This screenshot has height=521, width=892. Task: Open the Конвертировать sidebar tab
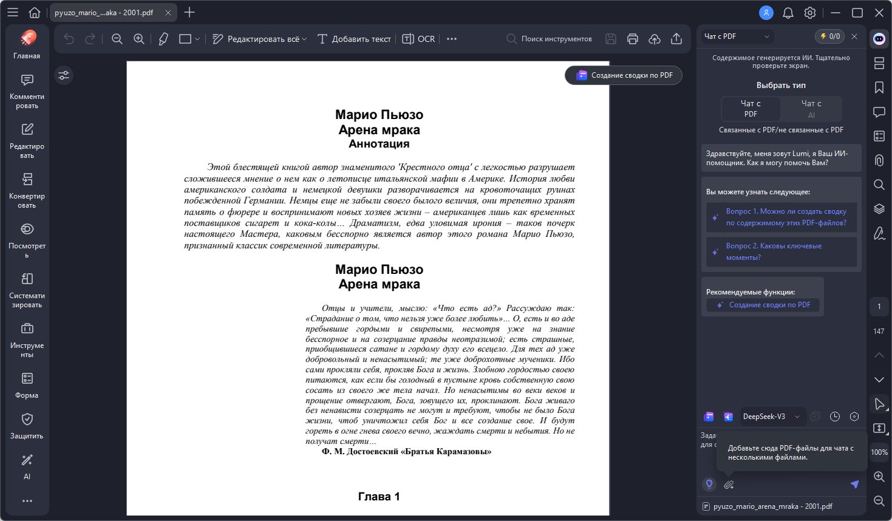tap(27, 190)
